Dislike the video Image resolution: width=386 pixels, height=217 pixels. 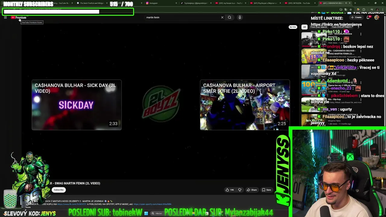coord(240,190)
